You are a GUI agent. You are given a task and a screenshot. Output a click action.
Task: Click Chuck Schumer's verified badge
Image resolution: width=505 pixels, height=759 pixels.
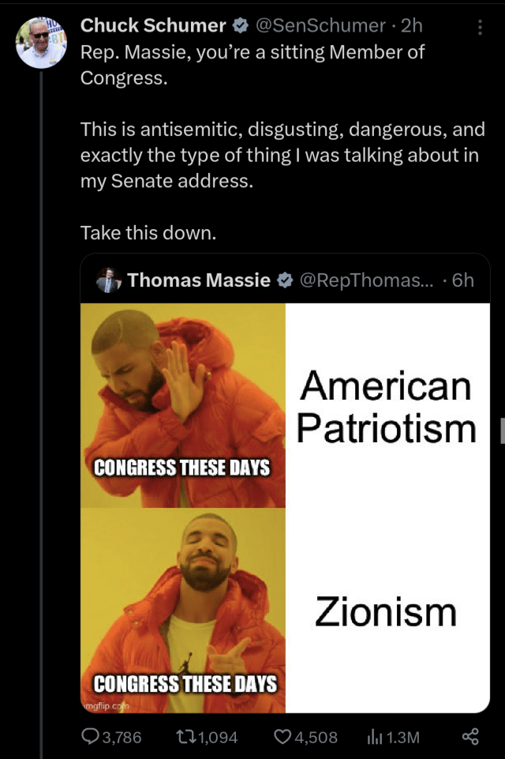[241, 25]
